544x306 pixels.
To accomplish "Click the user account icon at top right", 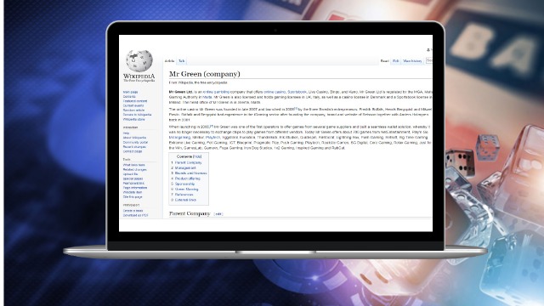I will (428, 50).
